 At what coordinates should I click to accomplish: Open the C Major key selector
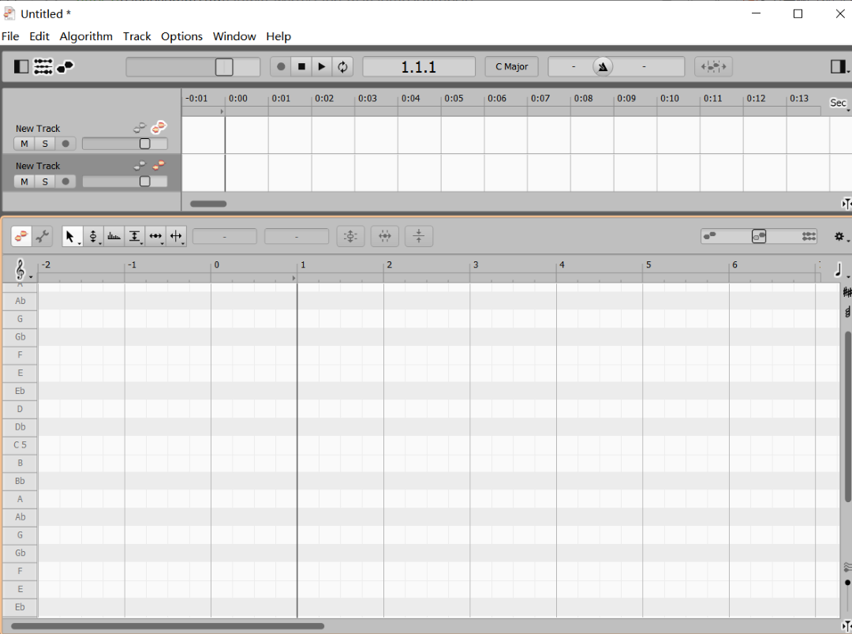(511, 66)
